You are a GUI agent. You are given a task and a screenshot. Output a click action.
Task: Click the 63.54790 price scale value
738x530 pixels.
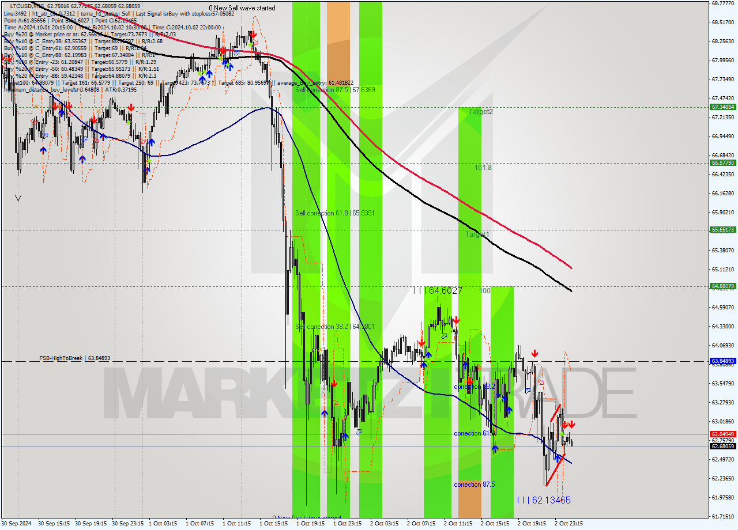coord(722,383)
